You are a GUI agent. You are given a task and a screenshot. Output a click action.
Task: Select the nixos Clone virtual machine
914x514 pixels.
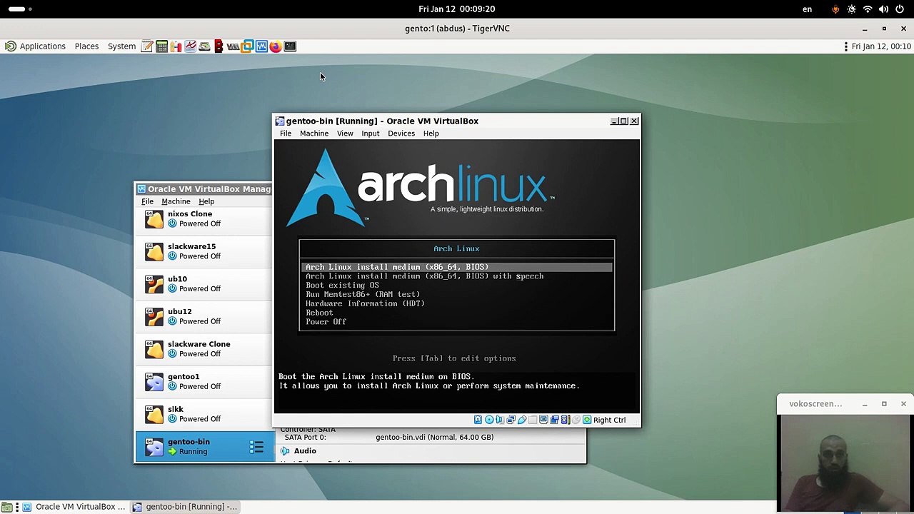(x=204, y=219)
